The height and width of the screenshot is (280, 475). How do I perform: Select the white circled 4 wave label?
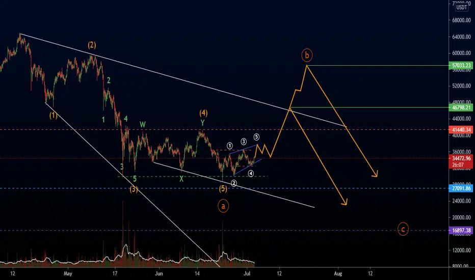[251, 174]
